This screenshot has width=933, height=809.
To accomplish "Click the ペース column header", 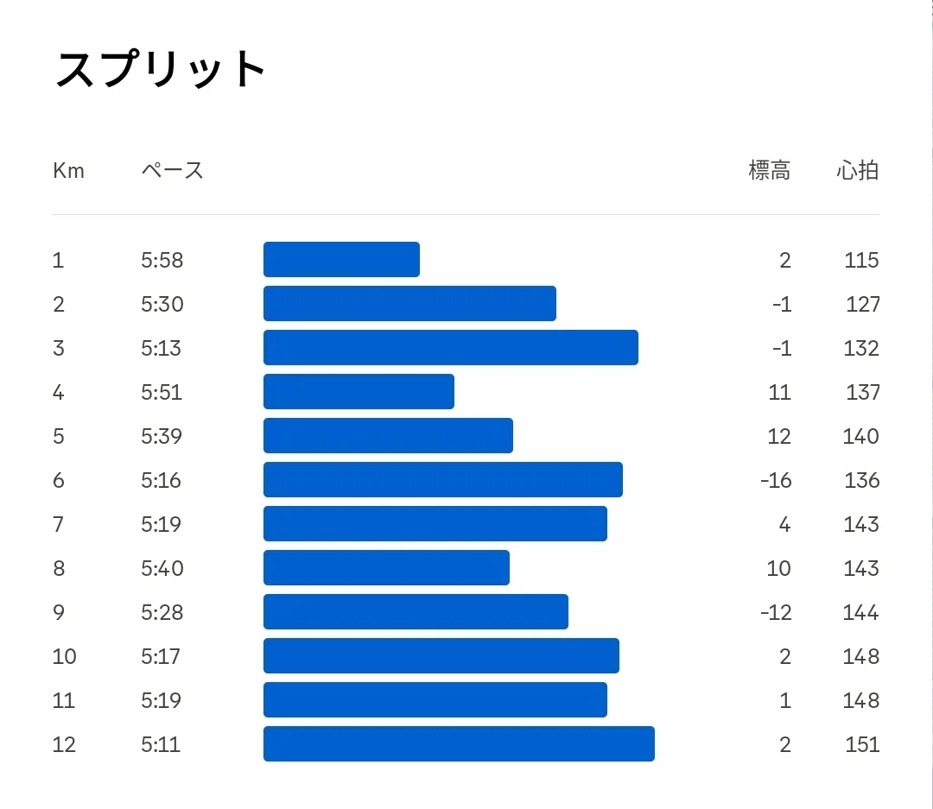I will pos(173,171).
